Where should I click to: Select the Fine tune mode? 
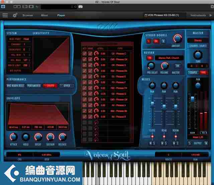pyautogui.click(x=204, y=72)
